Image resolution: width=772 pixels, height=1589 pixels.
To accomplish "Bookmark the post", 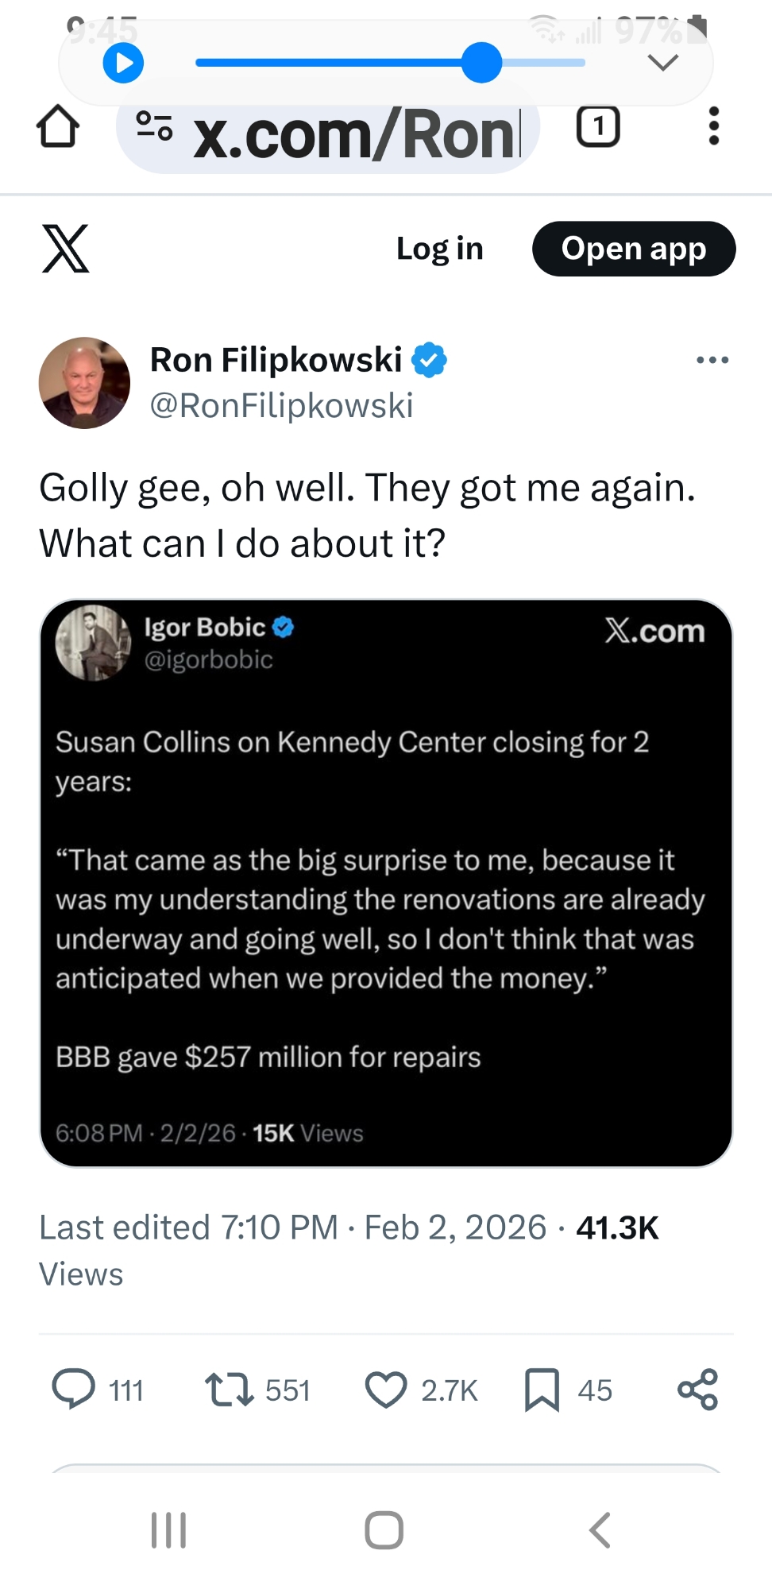I will point(542,1390).
